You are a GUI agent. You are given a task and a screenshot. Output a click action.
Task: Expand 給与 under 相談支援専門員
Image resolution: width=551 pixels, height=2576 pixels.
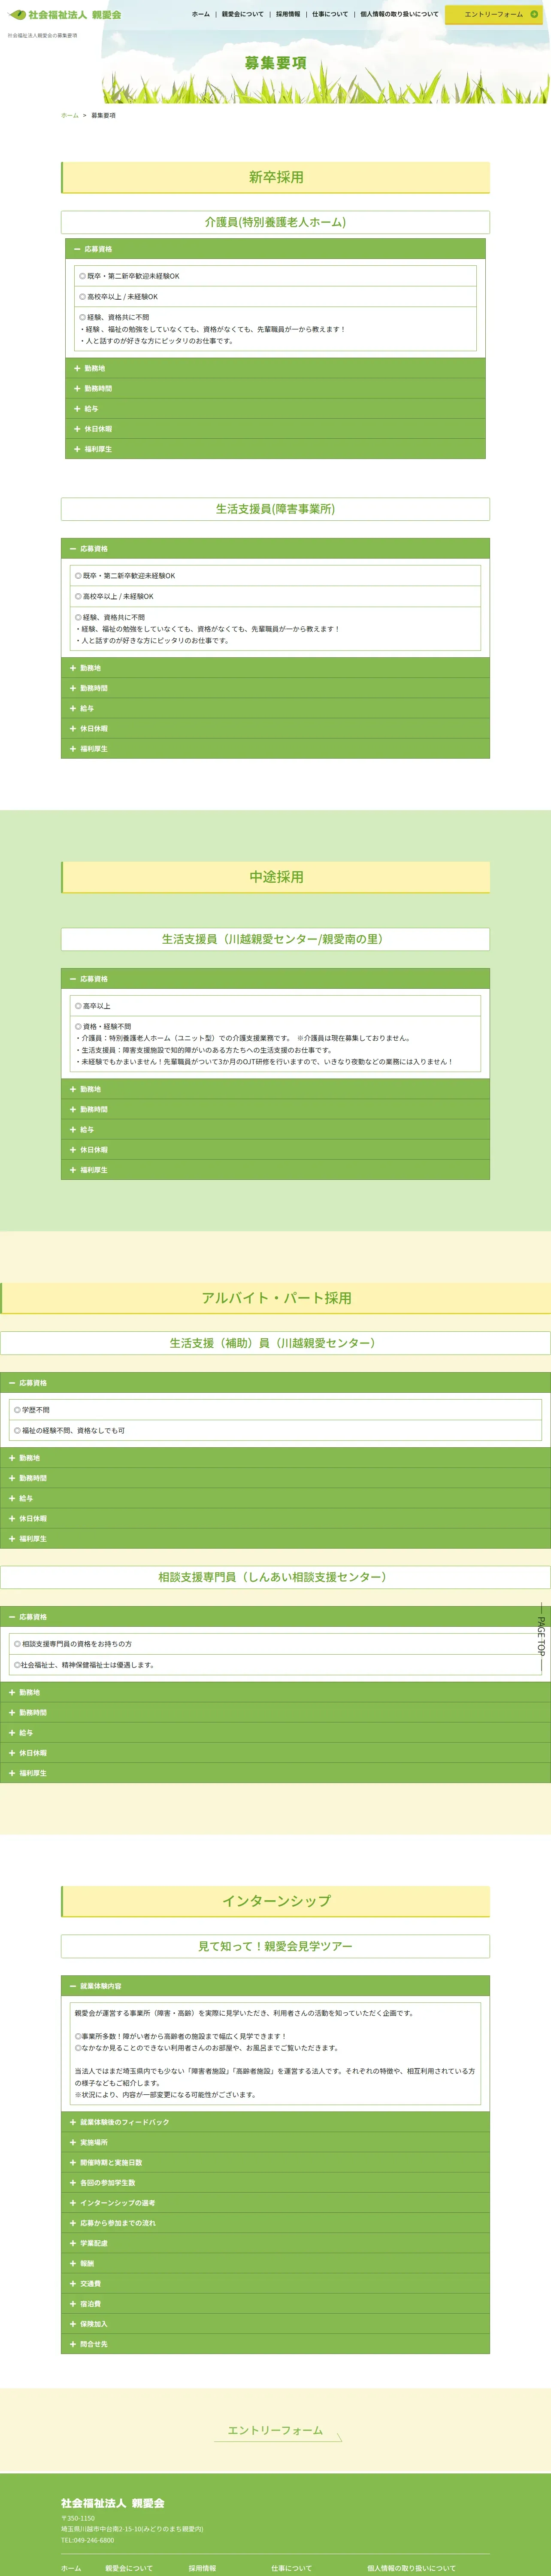275,1733
